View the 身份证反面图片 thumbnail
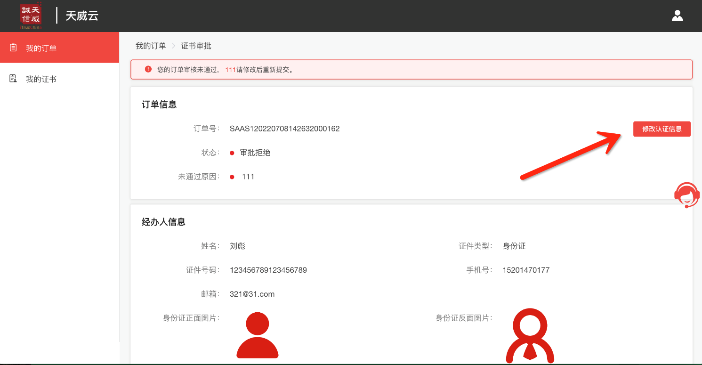This screenshot has width=702, height=365. pyautogui.click(x=530, y=335)
